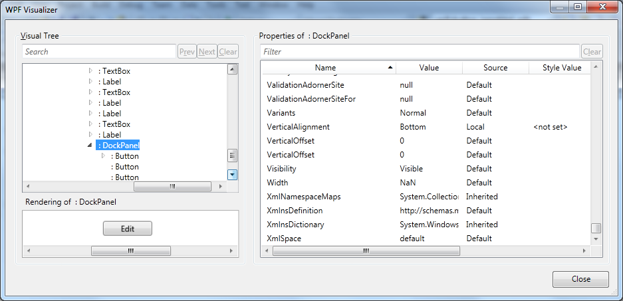This screenshot has width=623, height=301.
Task: Expand the topmost TextBox tree node
Action: 90,71
